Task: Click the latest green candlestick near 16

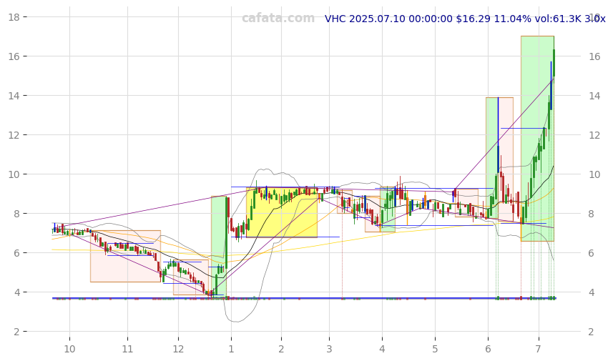Action: pyautogui.click(x=554, y=62)
